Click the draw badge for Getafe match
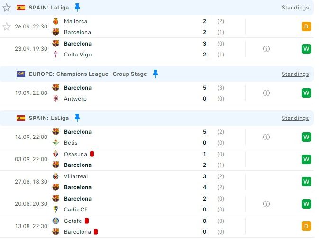 click(306, 226)
